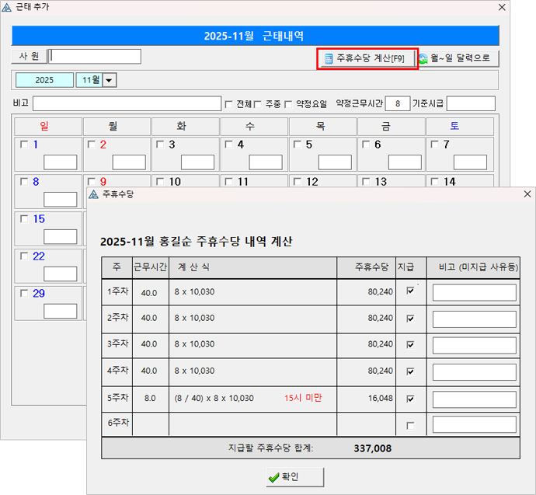Click the hours input box under day 29
The height and width of the screenshot is (495, 536).
coord(60,311)
